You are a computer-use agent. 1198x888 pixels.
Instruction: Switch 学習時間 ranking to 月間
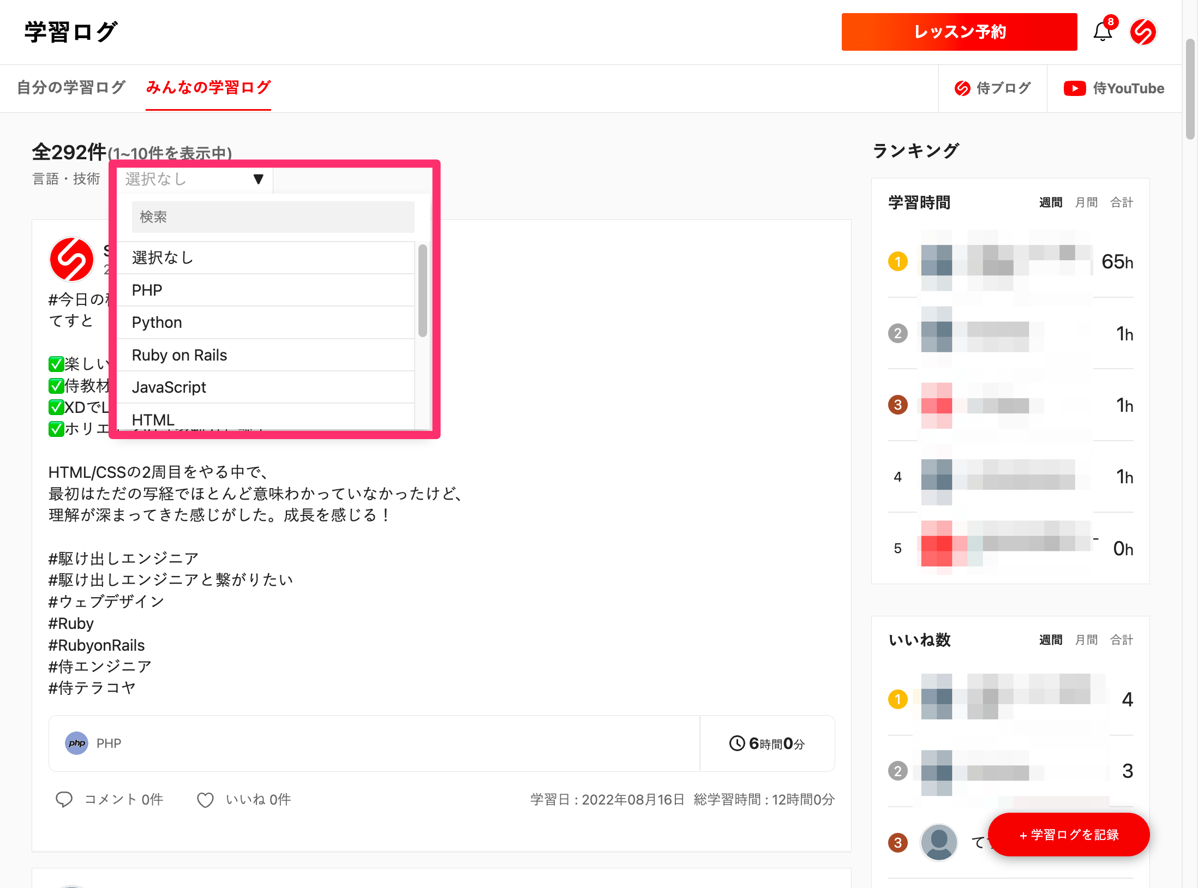[x=1086, y=203]
